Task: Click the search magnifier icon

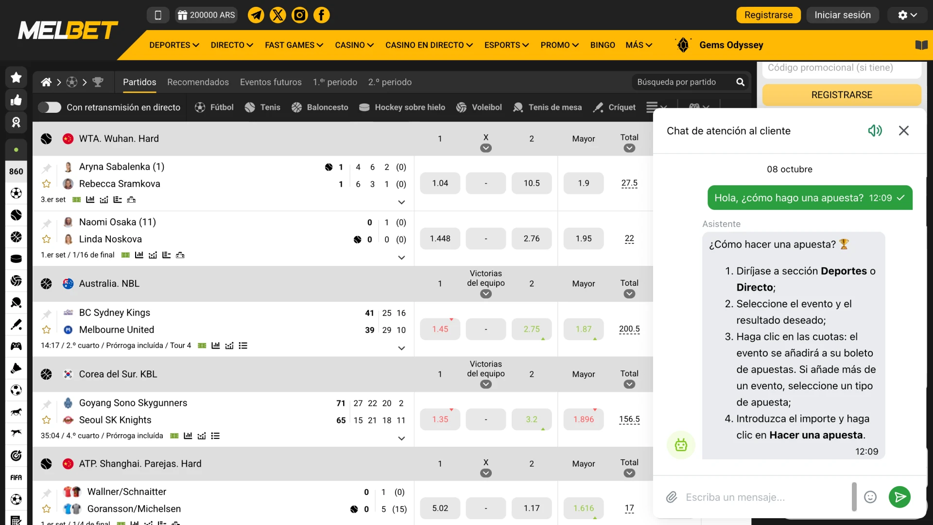Action: (x=740, y=82)
